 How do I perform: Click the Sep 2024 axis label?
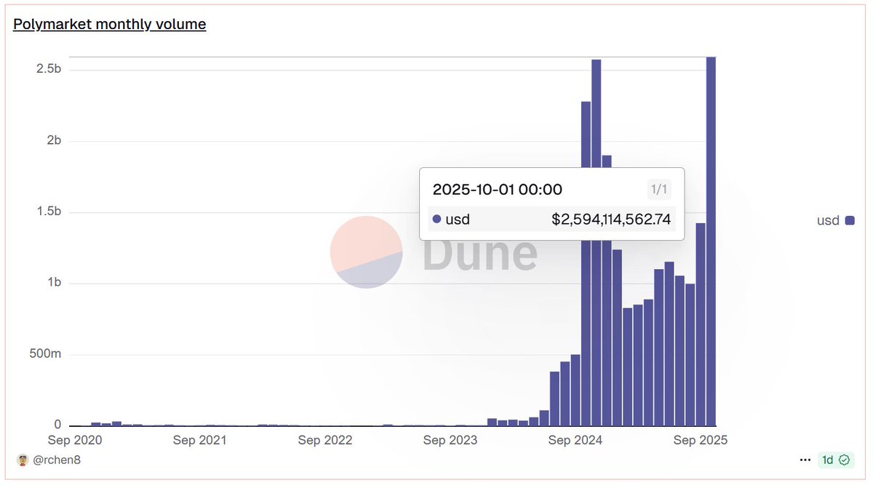pos(575,440)
